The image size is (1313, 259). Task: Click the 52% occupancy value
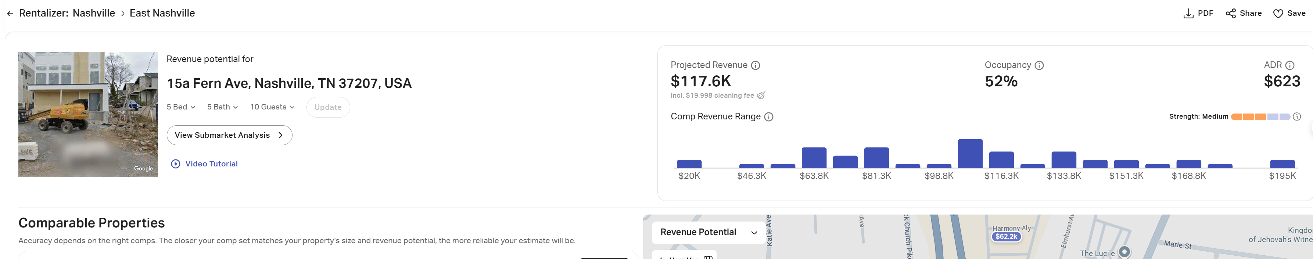click(1001, 81)
